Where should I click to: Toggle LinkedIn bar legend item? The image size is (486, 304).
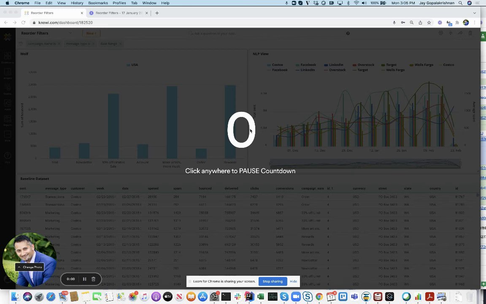334,65
